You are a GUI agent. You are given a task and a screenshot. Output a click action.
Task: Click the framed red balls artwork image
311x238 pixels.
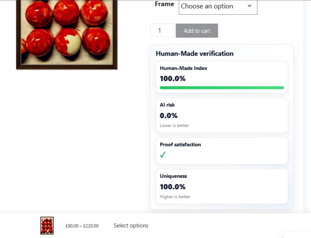pyautogui.click(x=67, y=34)
